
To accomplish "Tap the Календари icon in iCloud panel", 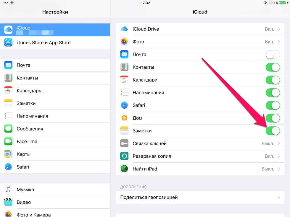I will [124, 80].
